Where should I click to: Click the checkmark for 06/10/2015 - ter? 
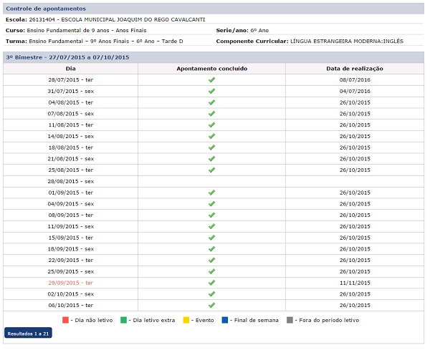(211, 305)
